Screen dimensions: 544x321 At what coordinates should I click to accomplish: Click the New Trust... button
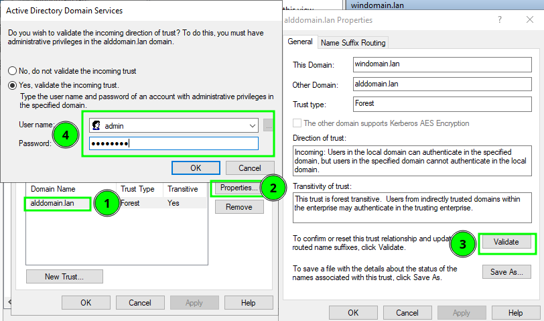(x=64, y=277)
